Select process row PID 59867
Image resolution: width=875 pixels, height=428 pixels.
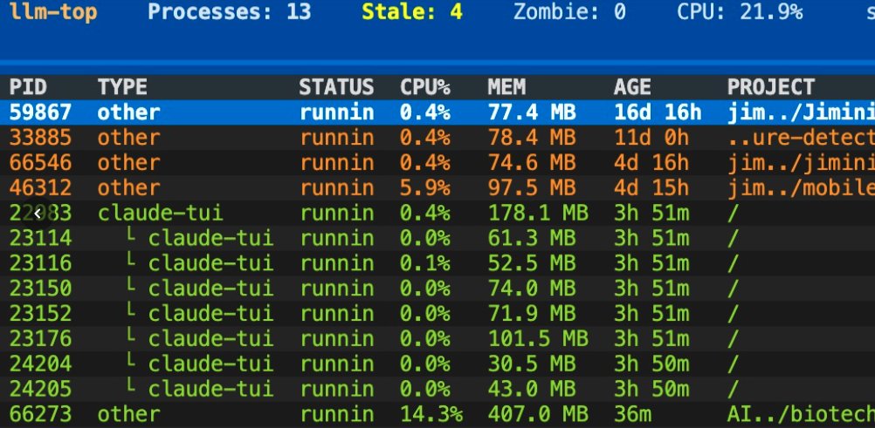click(x=437, y=112)
